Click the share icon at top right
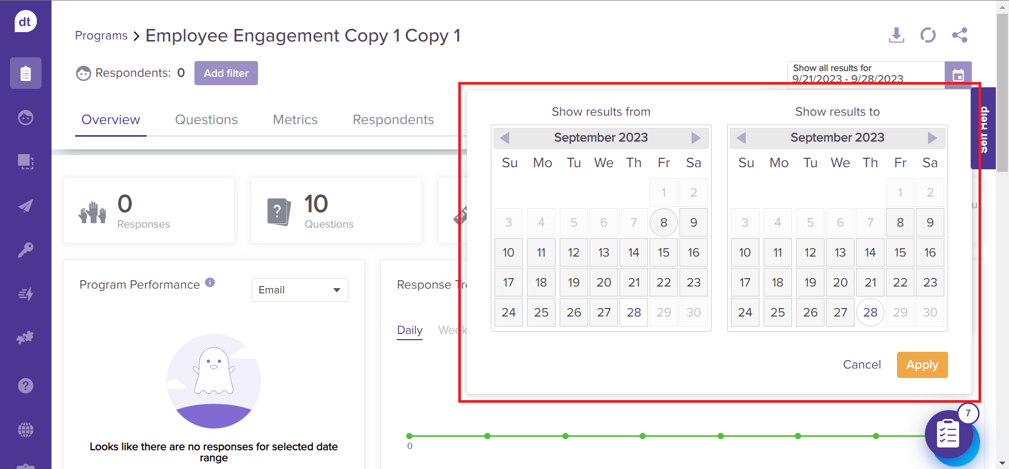Viewport: 1009px width, 469px height. click(x=959, y=35)
